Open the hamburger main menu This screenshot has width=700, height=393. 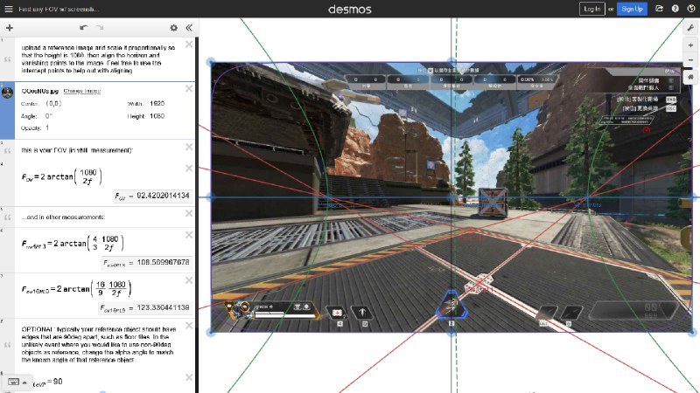coord(8,9)
